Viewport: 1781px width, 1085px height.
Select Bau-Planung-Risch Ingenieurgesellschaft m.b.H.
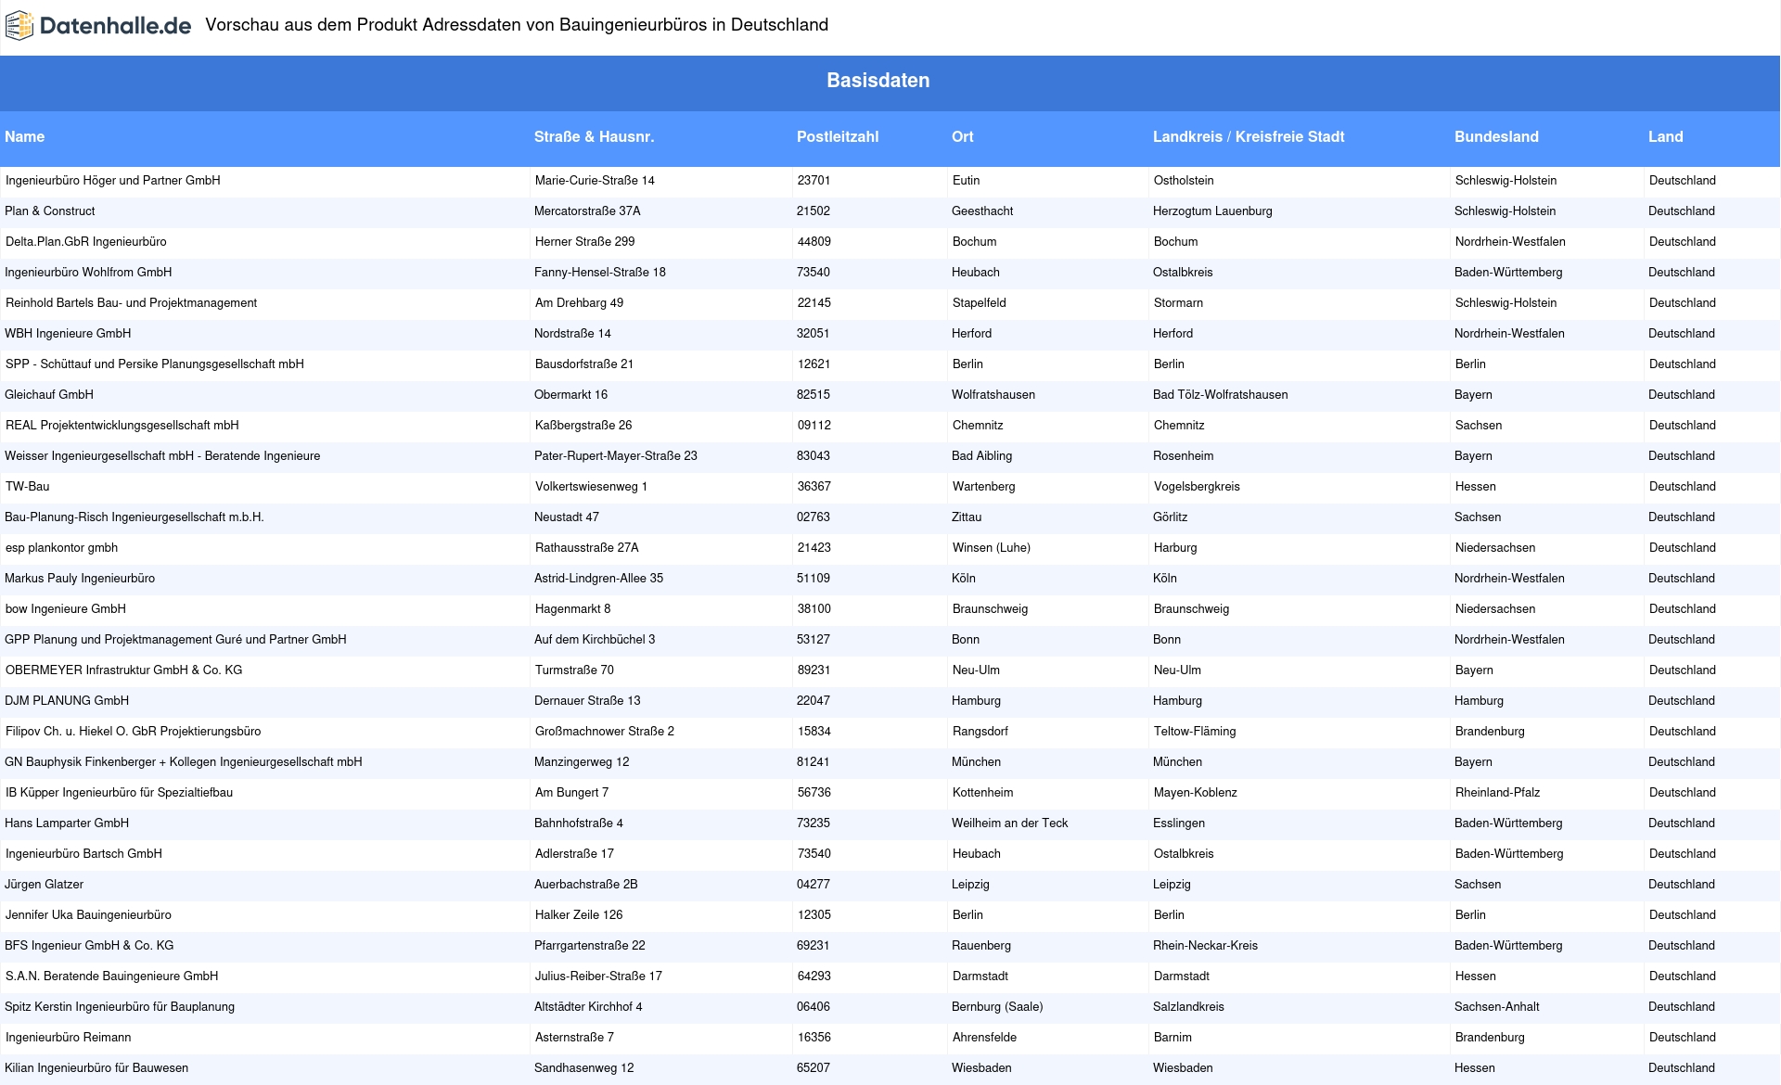coord(135,517)
